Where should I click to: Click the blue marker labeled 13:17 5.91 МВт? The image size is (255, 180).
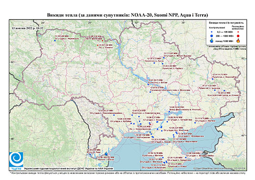click(x=164, y=58)
